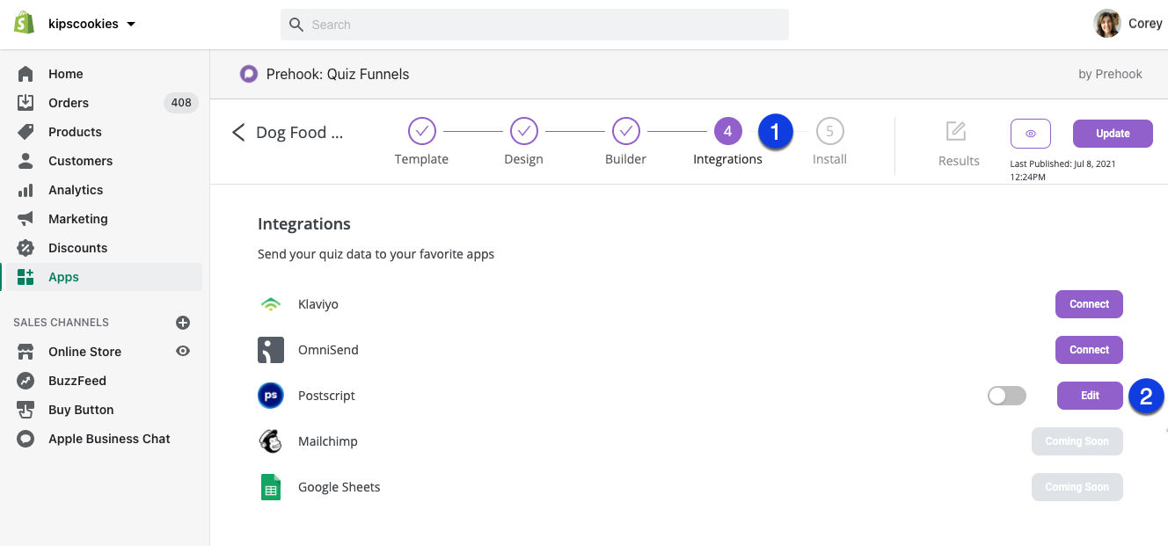Click the Postscript logo icon

(271, 396)
